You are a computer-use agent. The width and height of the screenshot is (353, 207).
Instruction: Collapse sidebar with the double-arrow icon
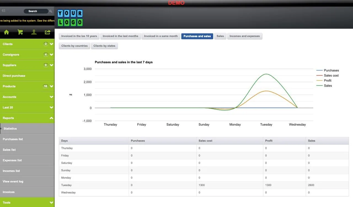pyautogui.click(x=3, y=11)
